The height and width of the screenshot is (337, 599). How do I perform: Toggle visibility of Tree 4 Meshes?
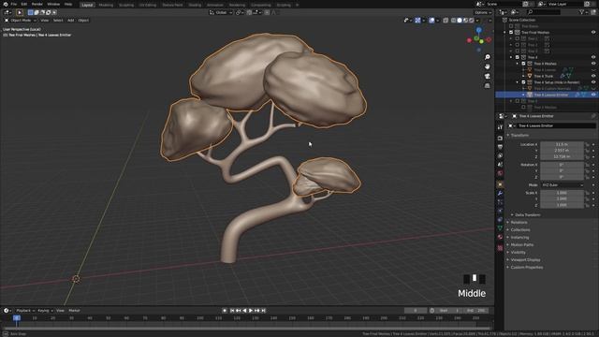coord(593,64)
